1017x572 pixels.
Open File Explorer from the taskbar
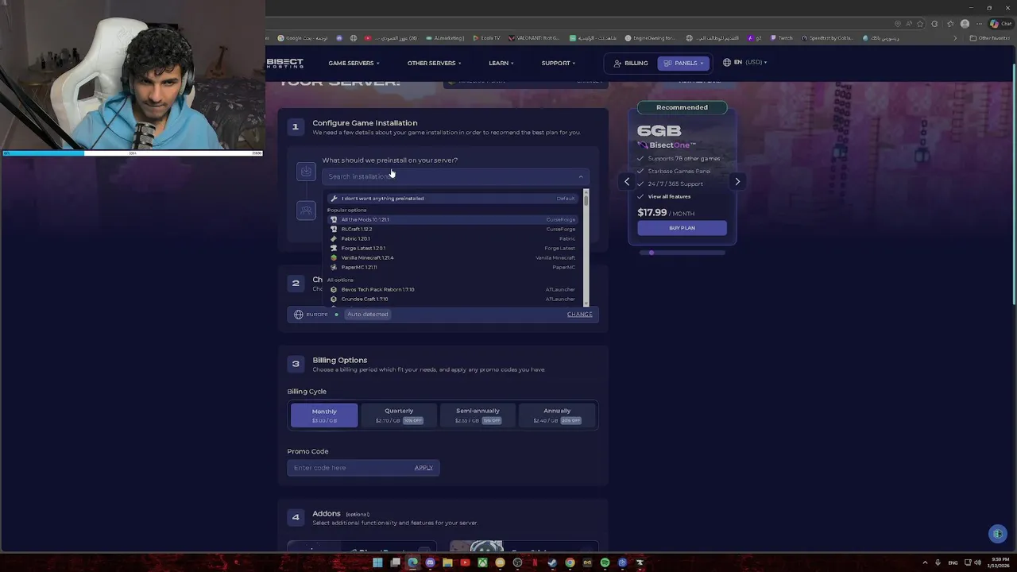(x=447, y=562)
